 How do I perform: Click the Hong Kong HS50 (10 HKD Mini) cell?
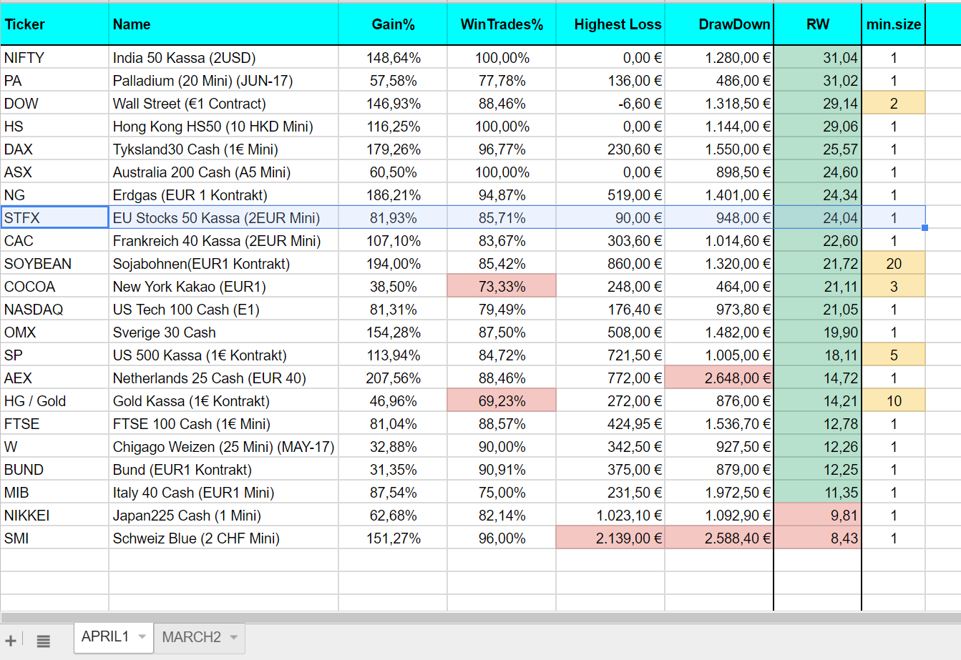pos(223,127)
